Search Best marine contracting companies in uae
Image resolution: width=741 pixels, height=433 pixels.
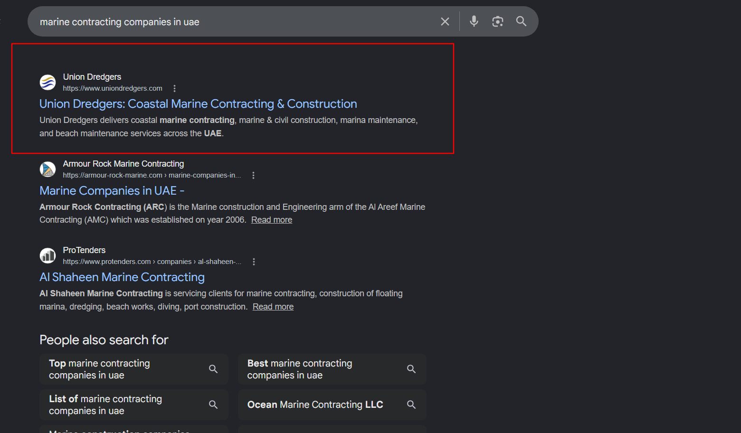[x=332, y=369]
